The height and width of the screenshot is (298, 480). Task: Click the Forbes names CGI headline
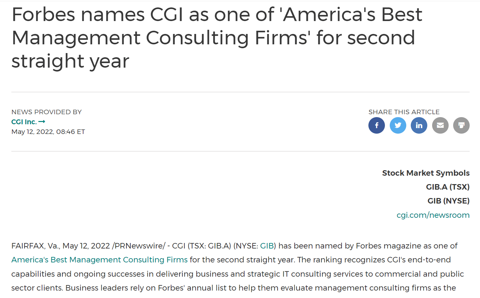tap(217, 38)
